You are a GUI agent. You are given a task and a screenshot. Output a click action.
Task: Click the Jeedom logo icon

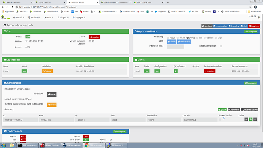[x=6, y=18]
